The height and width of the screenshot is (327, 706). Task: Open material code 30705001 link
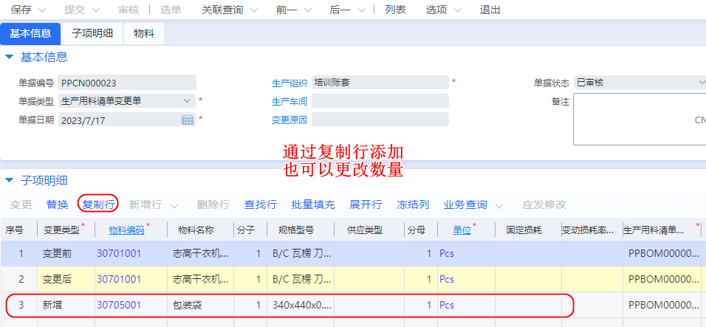(119, 305)
